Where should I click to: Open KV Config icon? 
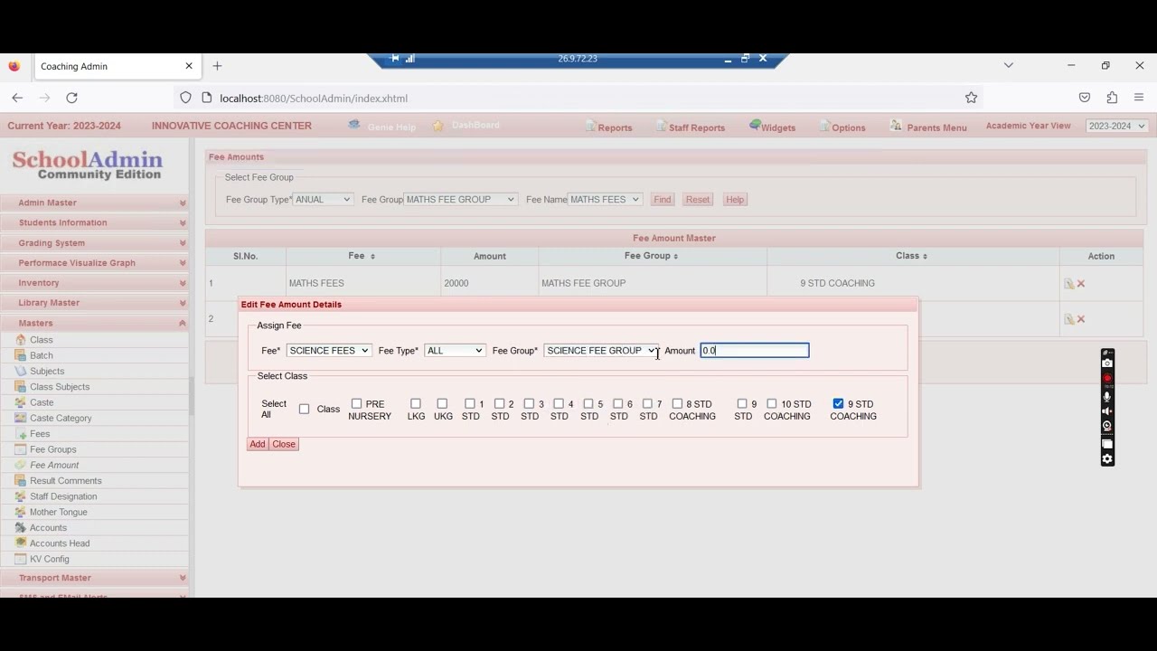(21, 559)
